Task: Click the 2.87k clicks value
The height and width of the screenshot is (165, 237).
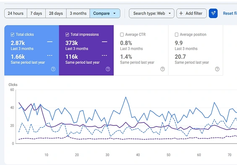Action: [x=18, y=43]
